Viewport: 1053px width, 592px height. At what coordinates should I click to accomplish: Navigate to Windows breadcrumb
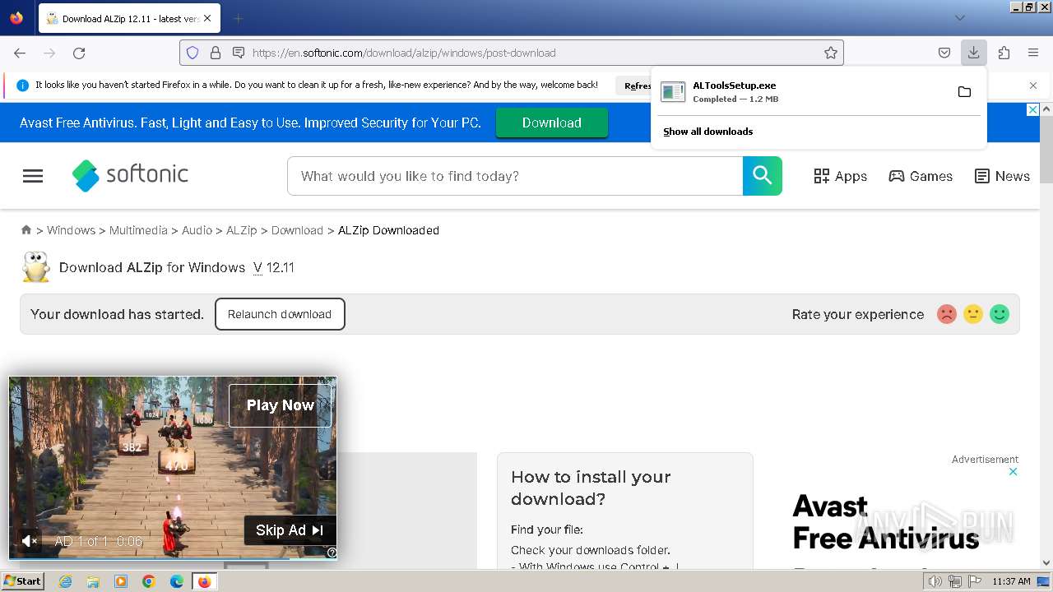[x=71, y=230]
